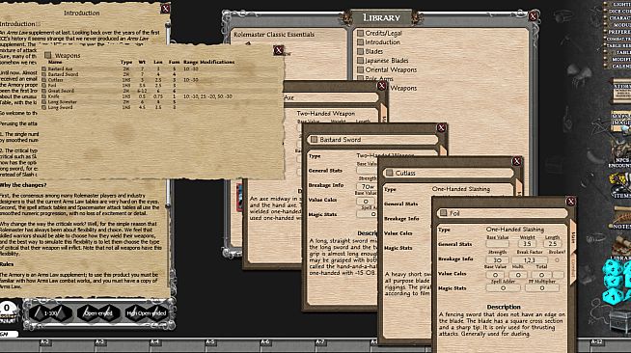631x353 pixels.
Task: Edit the Bastard Sword name field
Action: point(378,140)
